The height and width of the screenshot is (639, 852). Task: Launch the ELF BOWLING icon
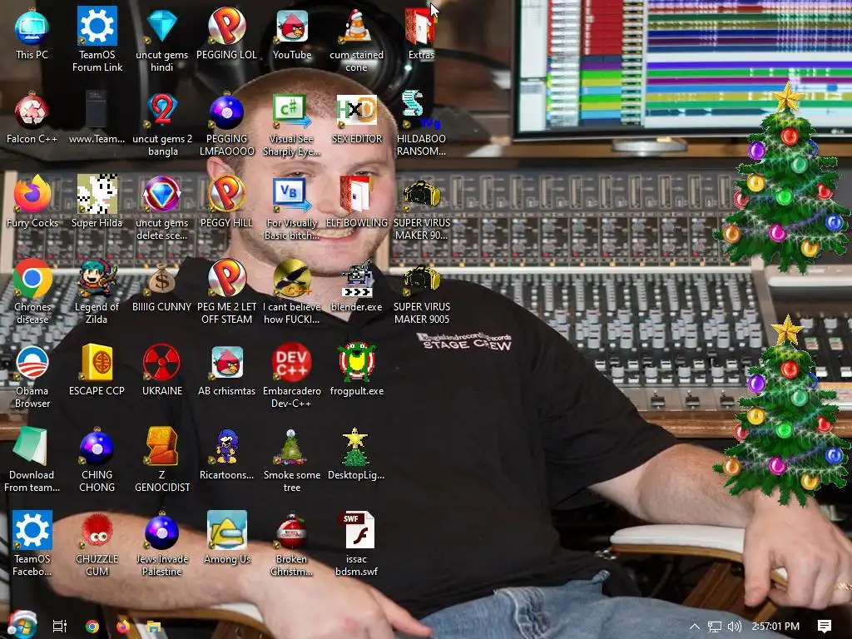point(356,194)
